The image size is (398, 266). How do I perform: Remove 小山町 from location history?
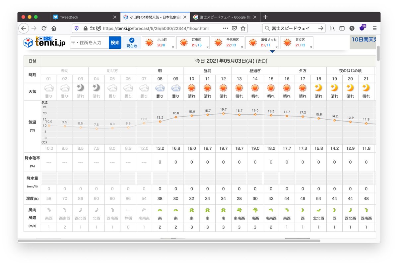(173, 47)
